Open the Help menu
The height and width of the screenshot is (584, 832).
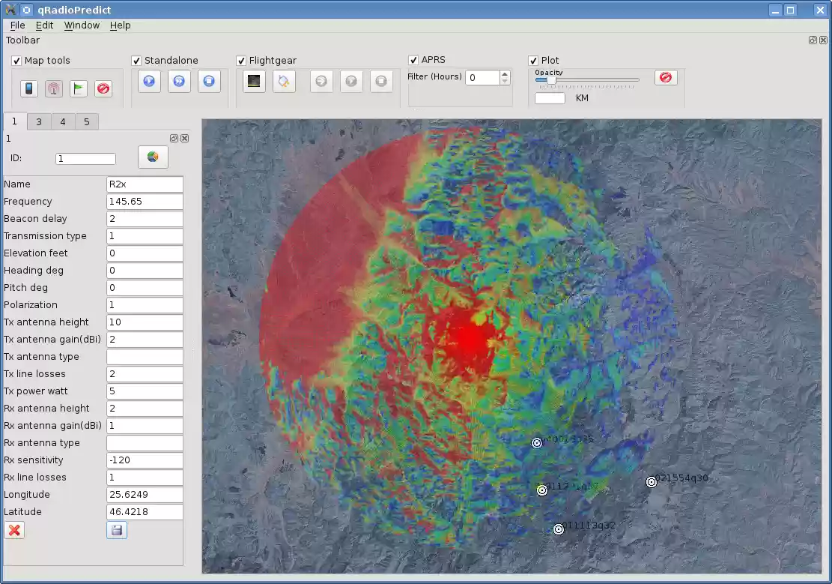tap(120, 25)
